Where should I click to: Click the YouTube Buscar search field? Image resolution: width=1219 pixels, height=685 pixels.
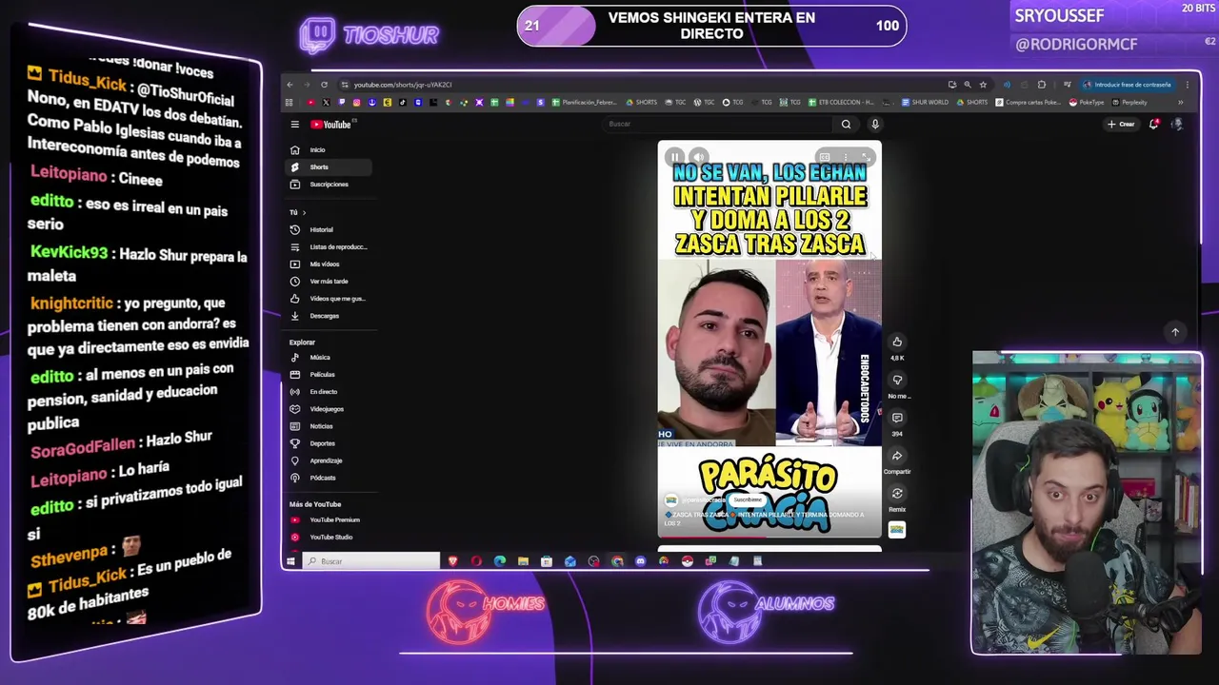coord(719,124)
